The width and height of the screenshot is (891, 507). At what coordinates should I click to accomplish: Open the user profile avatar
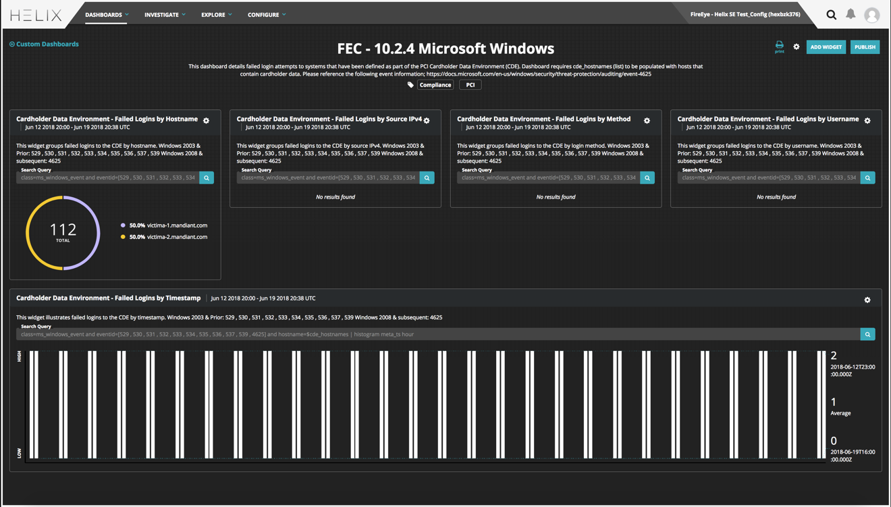coord(872,15)
